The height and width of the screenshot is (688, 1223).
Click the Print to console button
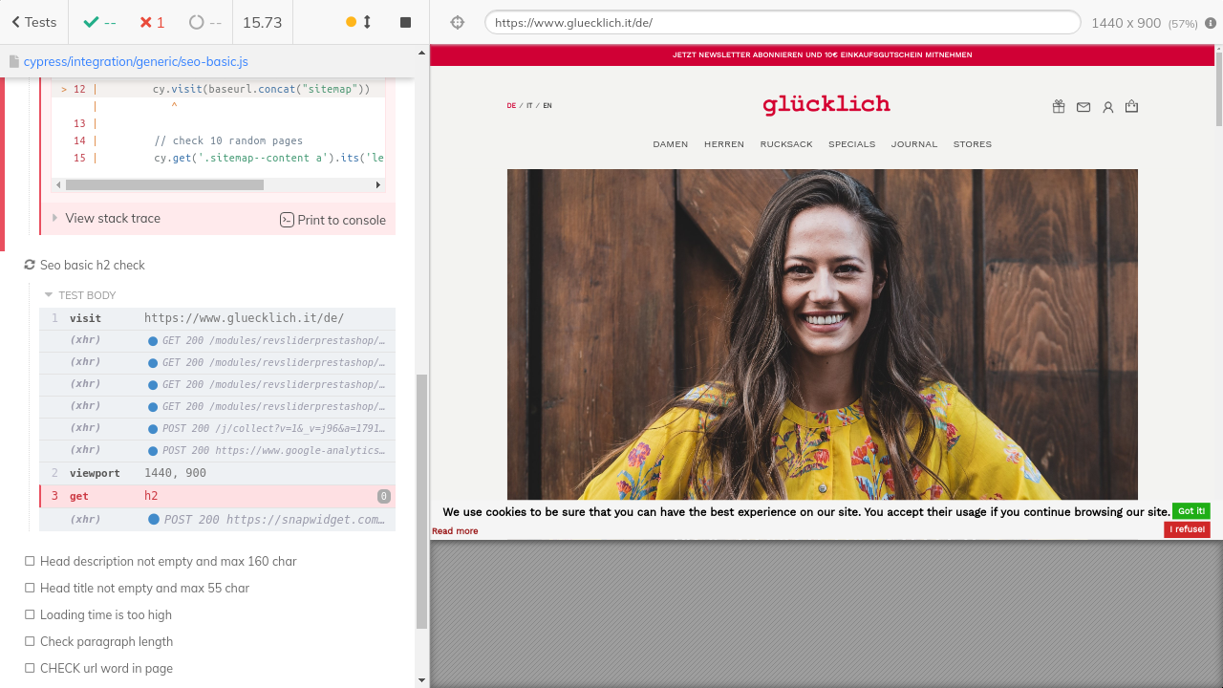pyautogui.click(x=333, y=220)
